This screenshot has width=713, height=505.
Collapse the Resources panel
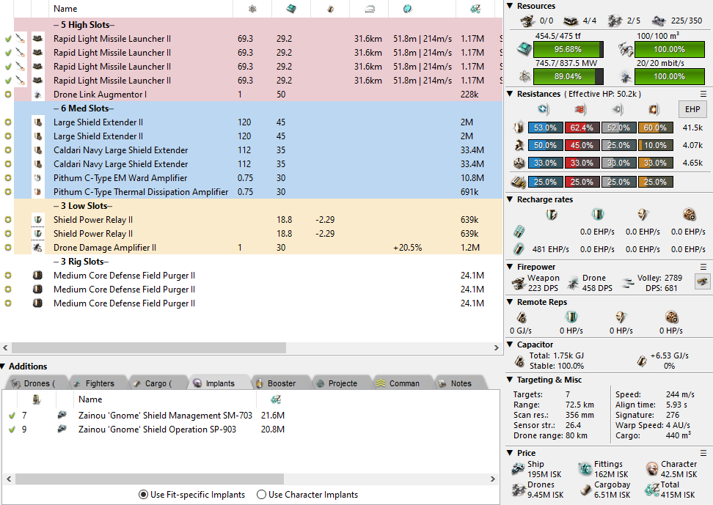[x=511, y=6]
